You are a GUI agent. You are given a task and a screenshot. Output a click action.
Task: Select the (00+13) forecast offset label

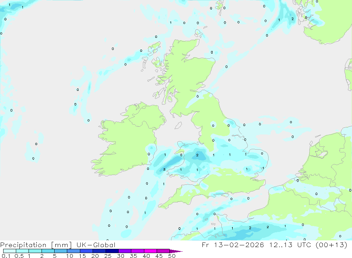tap(331, 245)
